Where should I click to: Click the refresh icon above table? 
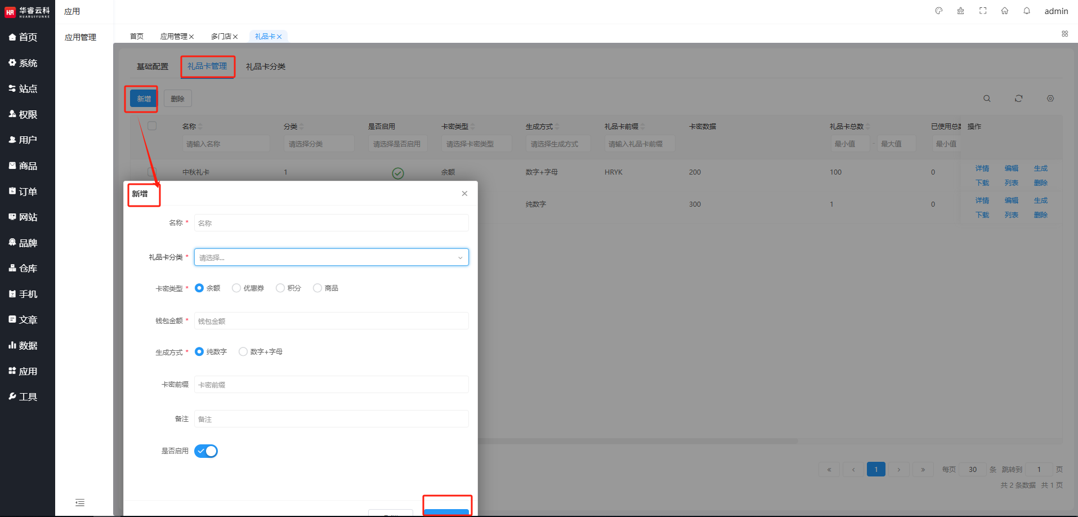coord(1018,99)
